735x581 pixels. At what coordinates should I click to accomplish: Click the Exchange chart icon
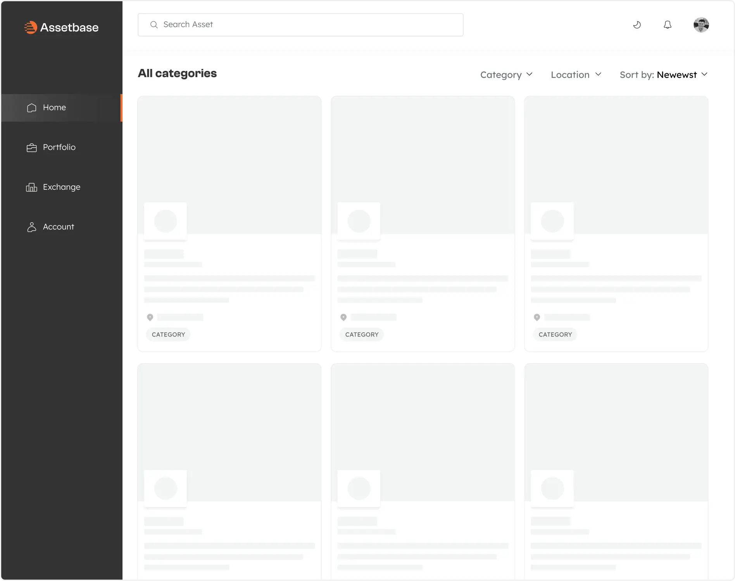tap(32, 187)
